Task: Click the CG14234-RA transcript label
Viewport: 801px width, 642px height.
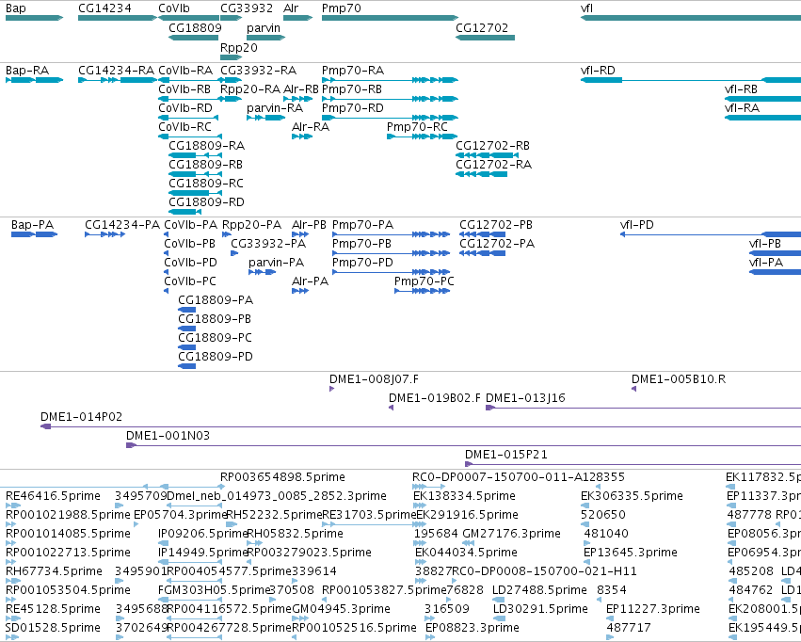Action: pos(117,70)
